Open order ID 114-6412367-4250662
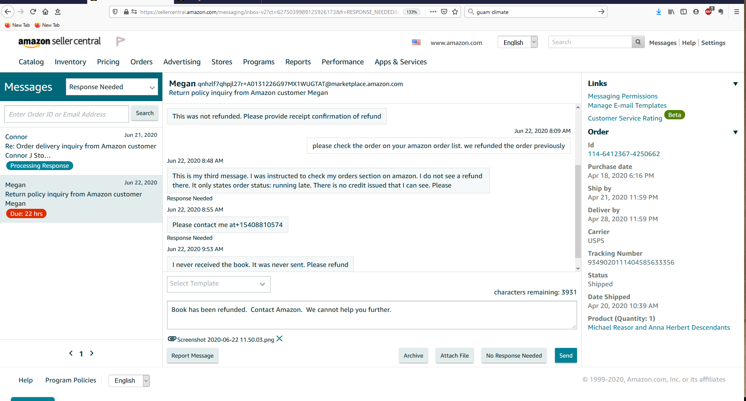 pyautogui.click(x=624, y=154)
